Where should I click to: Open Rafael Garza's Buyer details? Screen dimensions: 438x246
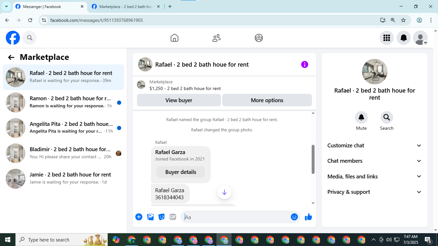click(181, 172)
